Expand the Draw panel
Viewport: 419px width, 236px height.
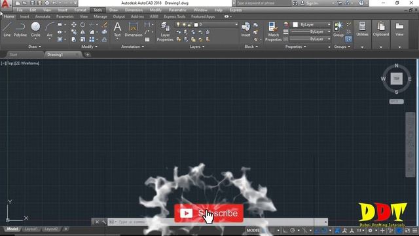pyautogui.click(x=35, y=47)
